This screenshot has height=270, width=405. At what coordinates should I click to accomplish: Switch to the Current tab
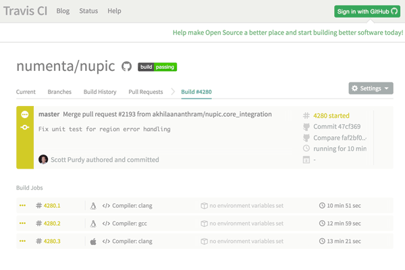coord(26,92)
